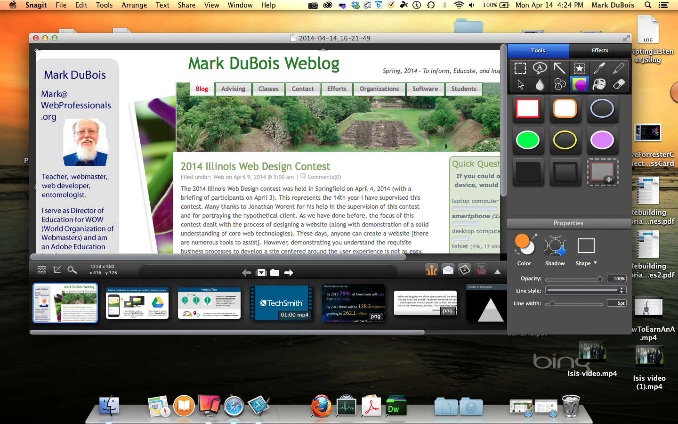Open the tray filter dropdown icon

pyautogui.click(x=261, y=273)
